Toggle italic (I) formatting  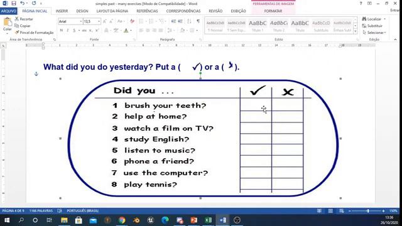(x=68, y=31)
